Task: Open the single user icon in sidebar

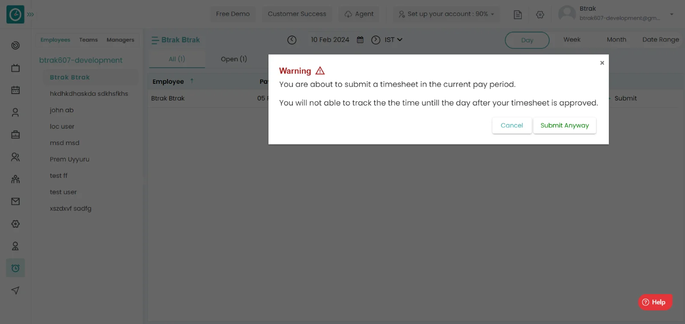Action: (15, 112)
